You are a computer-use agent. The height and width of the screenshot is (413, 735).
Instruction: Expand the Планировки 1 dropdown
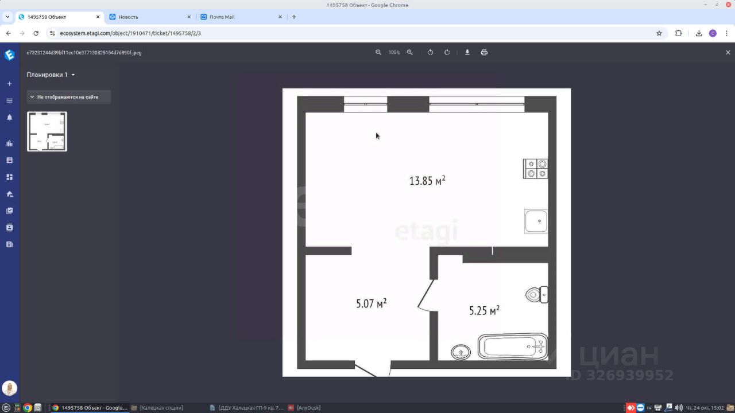[51, 75]
